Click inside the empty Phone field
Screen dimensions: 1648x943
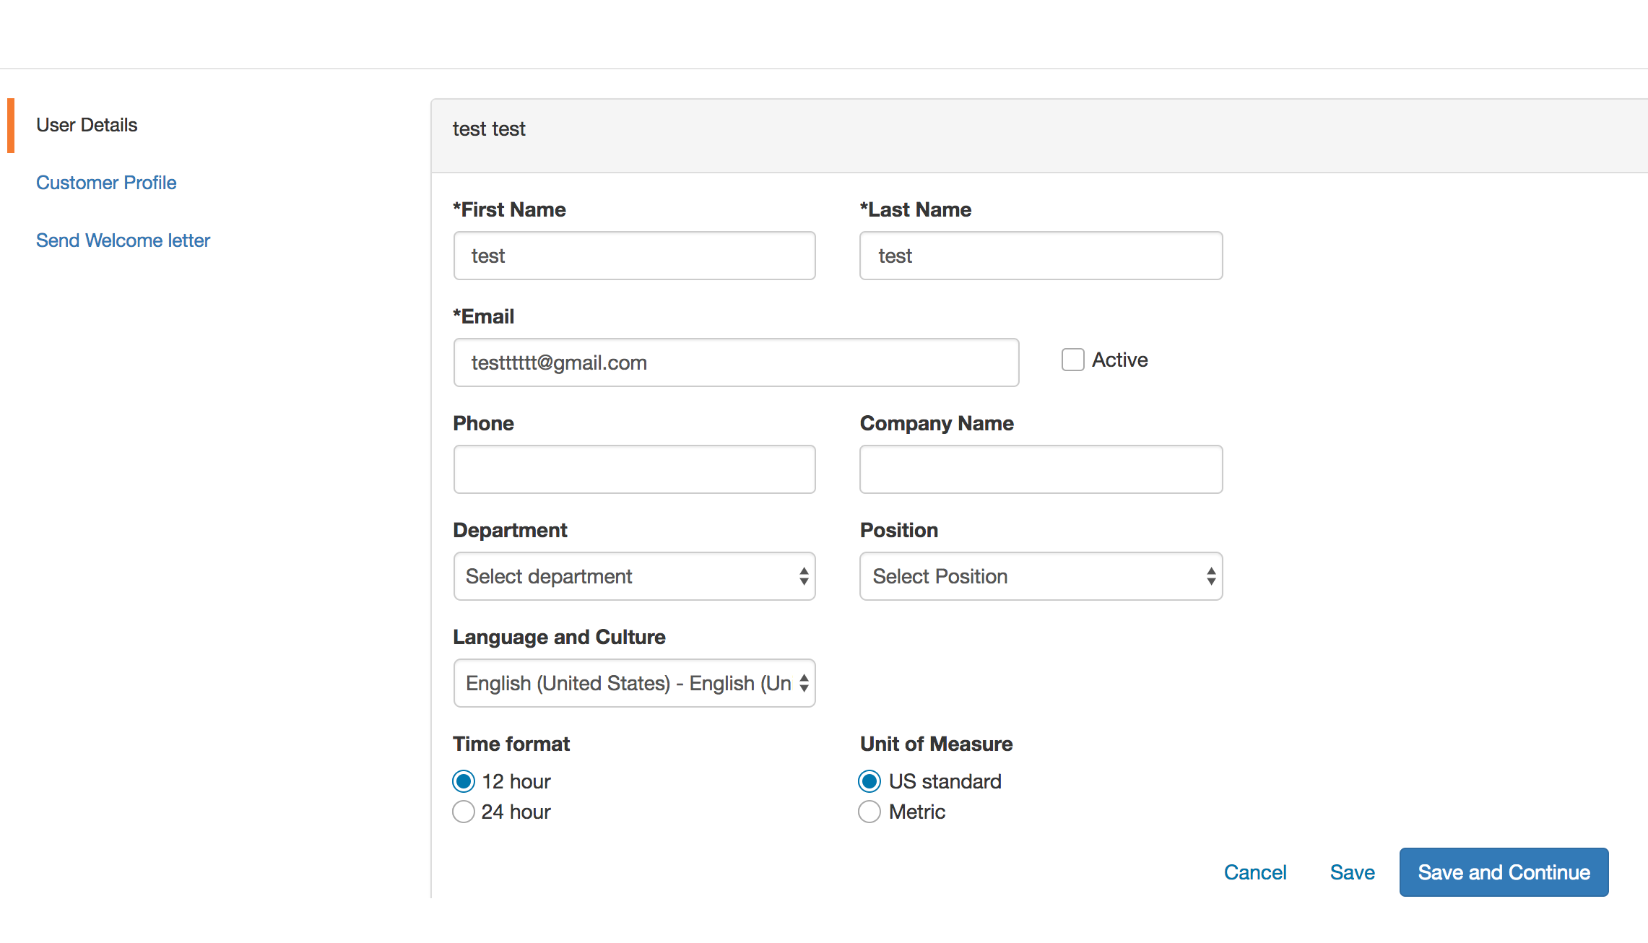coord(634,469)
